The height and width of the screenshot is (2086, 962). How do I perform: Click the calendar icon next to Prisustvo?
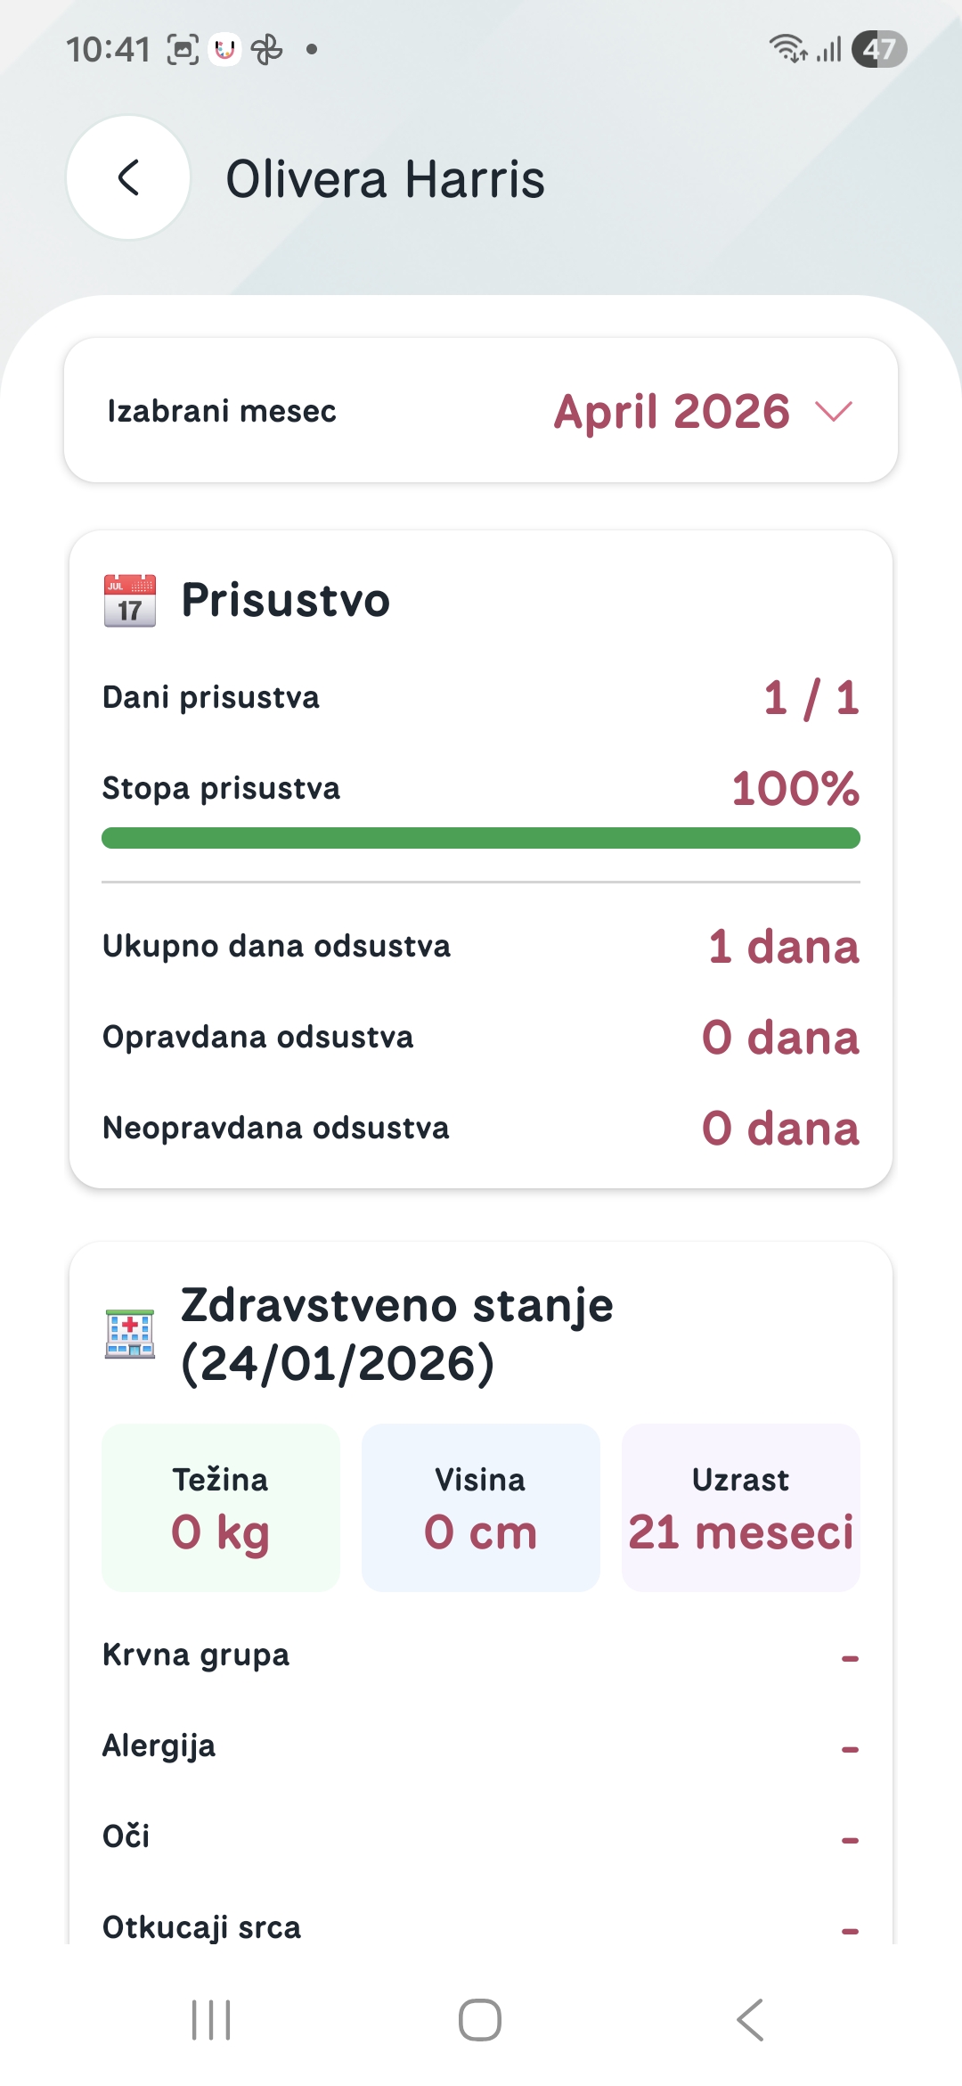[x=130, y=600]
